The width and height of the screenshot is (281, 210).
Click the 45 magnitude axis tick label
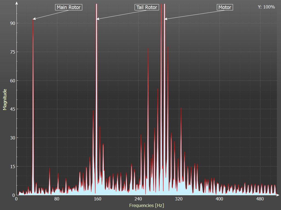(x=12, y=109)
